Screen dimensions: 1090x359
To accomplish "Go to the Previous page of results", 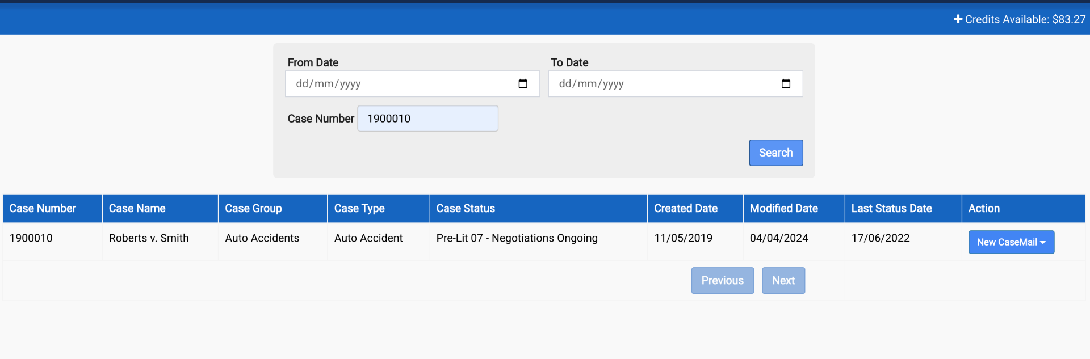I will tap(722, 281).
